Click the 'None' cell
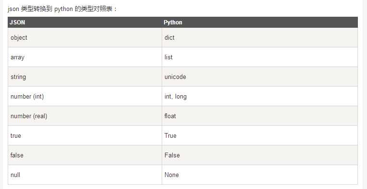367x189 pixels. [x=260, y=175]
